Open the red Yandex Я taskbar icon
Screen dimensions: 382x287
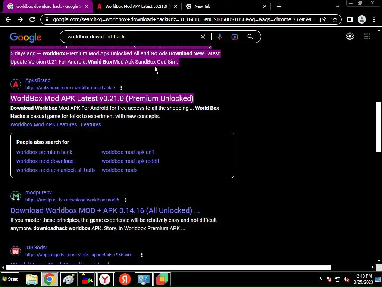125,279
